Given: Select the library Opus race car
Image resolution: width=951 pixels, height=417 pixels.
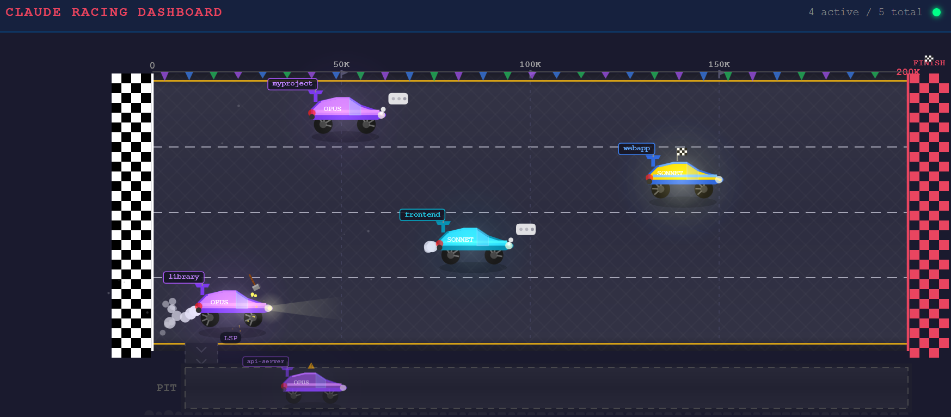Looking at the screenshot, I should coord(233,308).
